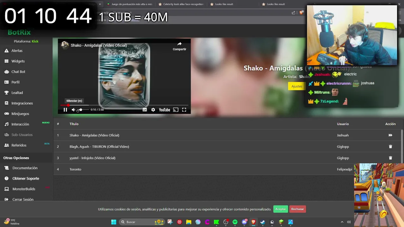This screenshot has height=227, width=404.
Task: Click user Felipexdpi in the queue
Action: (x=344, y=169)
